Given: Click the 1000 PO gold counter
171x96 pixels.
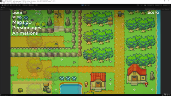Looking at the screenshot, I should (x=153, y=13).
